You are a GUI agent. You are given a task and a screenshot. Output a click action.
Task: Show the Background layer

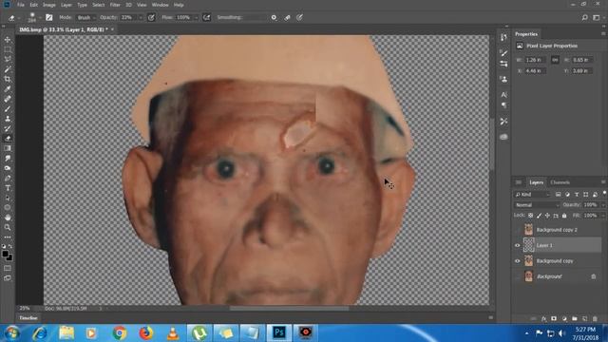pos(517,276)
